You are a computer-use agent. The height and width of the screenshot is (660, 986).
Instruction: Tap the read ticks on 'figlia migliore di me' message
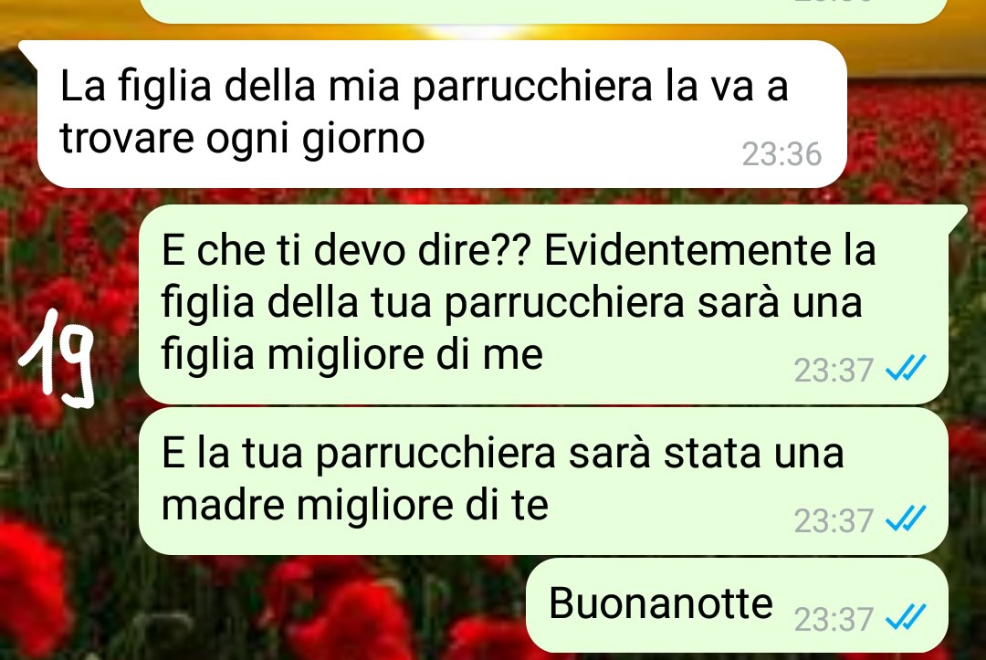pos(906,368)
